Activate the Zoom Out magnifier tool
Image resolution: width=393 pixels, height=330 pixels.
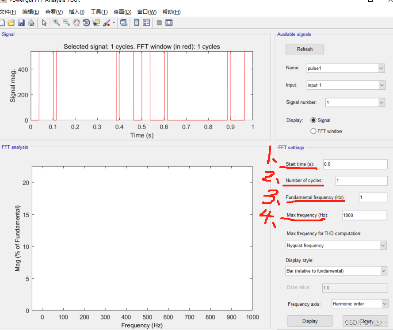[66, 23]
